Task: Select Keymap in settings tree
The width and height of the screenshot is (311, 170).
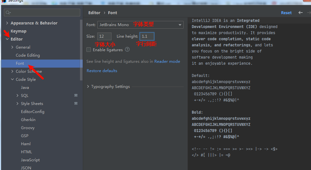Action: tap(18, 31)
